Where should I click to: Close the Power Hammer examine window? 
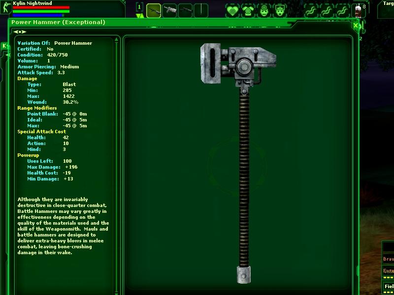[x=355, y=26]
